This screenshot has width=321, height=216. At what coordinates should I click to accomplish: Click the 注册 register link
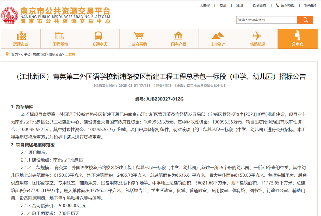tap(240, 5)
